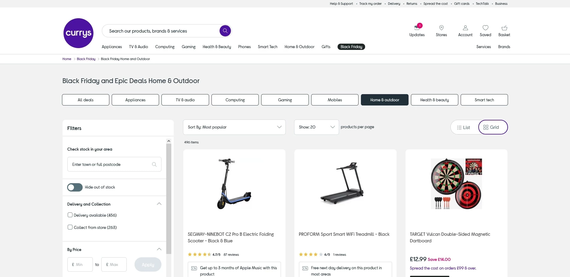Switch to List view

click(464, 128)
